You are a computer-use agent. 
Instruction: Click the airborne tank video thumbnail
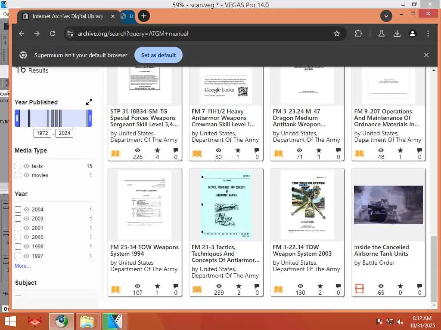pos(388,205)
